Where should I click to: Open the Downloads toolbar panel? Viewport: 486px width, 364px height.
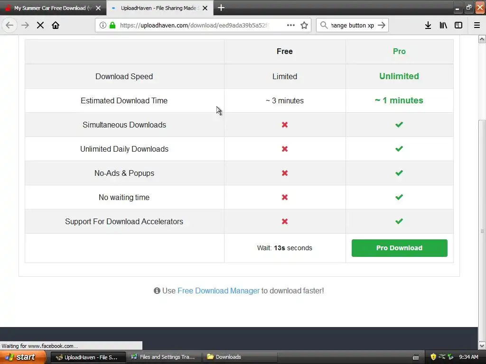[428, 25]
